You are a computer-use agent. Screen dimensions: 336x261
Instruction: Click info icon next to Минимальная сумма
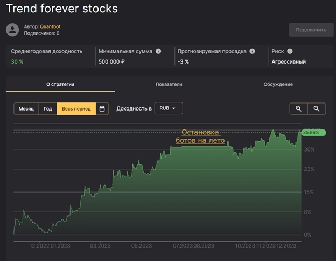[x=158, y=52]
